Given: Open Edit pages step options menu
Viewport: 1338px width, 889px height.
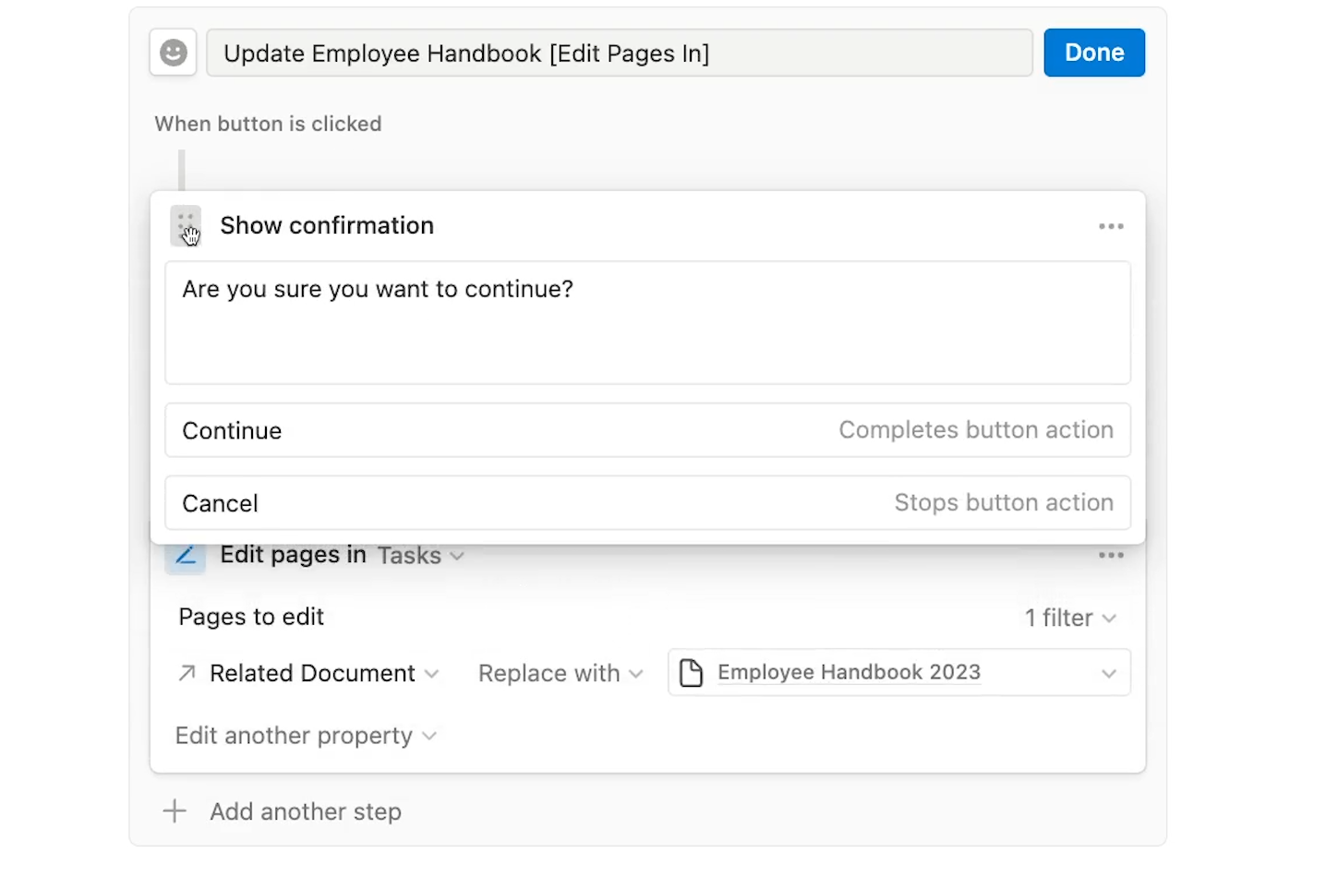Looking at the screenshot, I should 1111,555.
